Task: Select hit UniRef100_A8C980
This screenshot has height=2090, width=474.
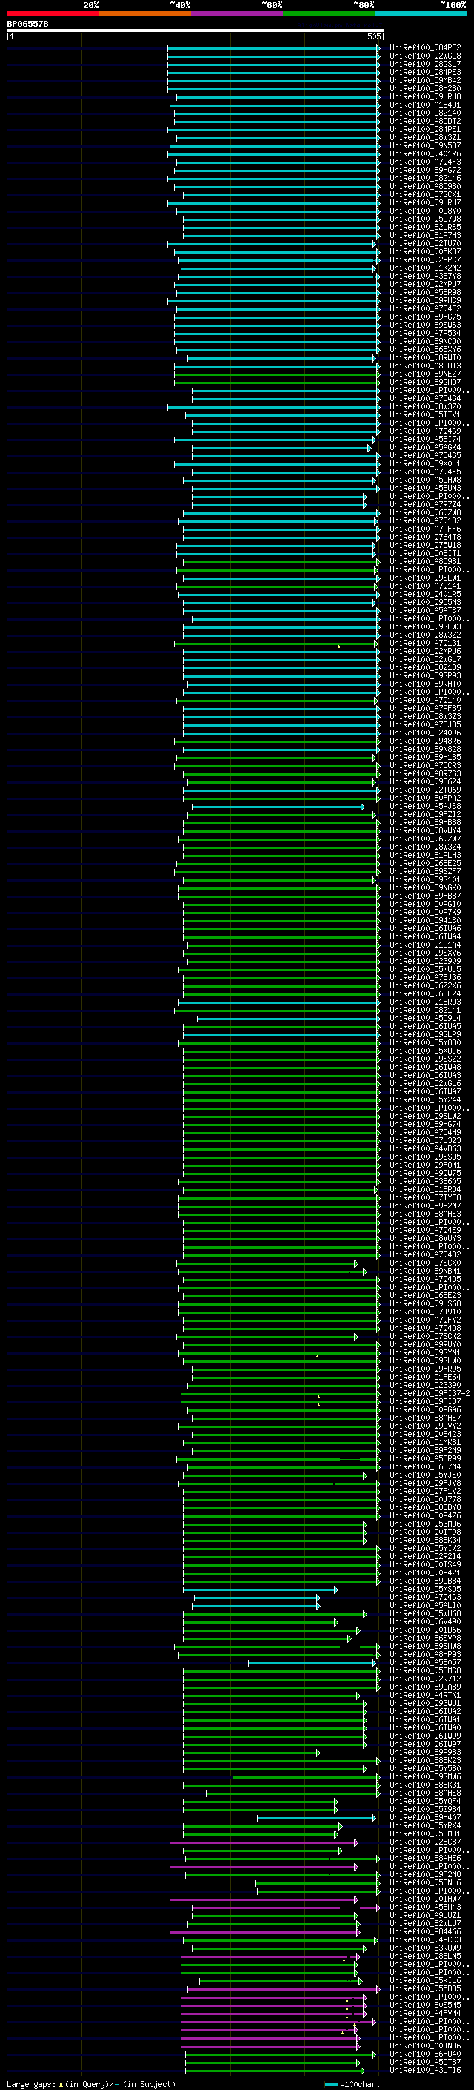Action: click(x=424, y=187)
